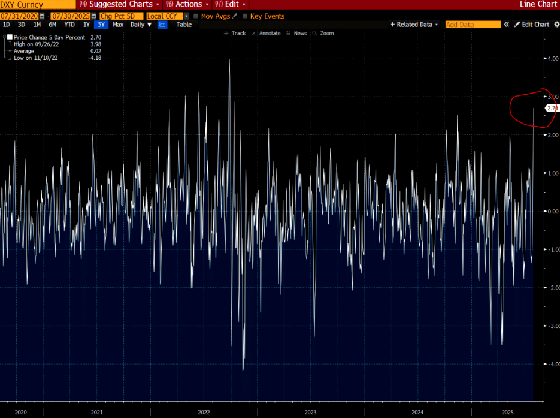Click the Add Data input field
This screenshot has height=418, width=560.
pos(473,25)
